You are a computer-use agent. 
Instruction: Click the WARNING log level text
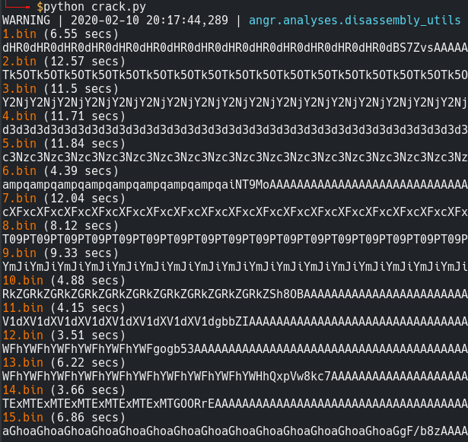click(x=27, y=21)
